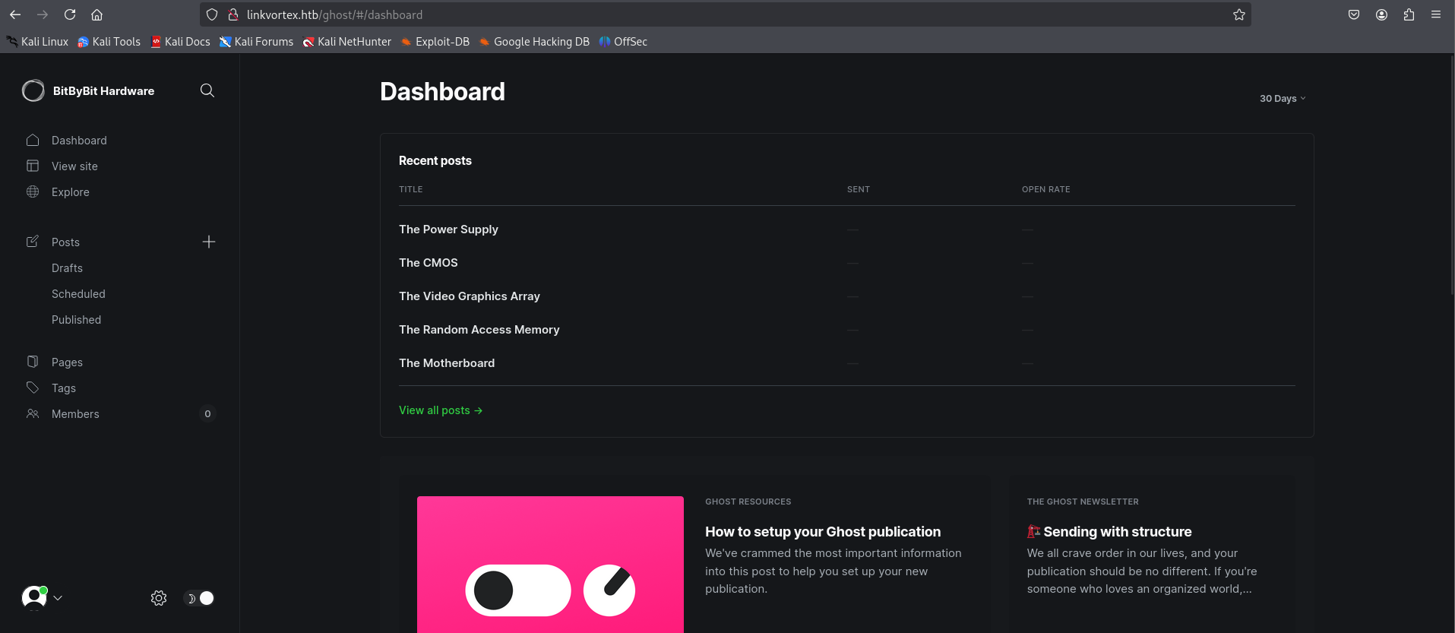This screenshot has height=633, width=1455.
Task: Bookmark this page with the star
Action: pos(1239,14)
